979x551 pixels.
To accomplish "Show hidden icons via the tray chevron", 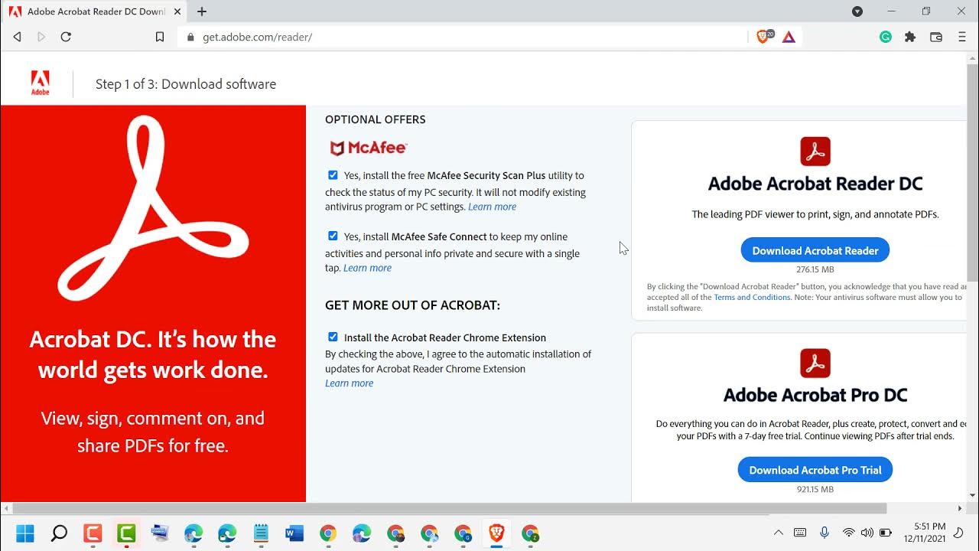I will coord(779,533).
